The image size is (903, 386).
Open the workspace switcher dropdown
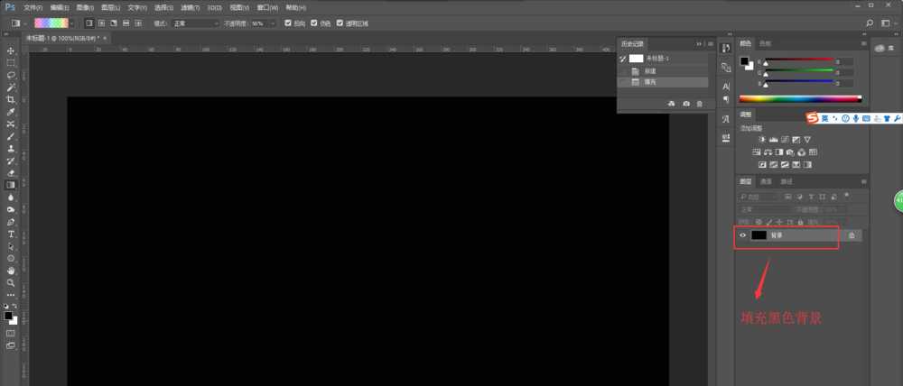888,23
